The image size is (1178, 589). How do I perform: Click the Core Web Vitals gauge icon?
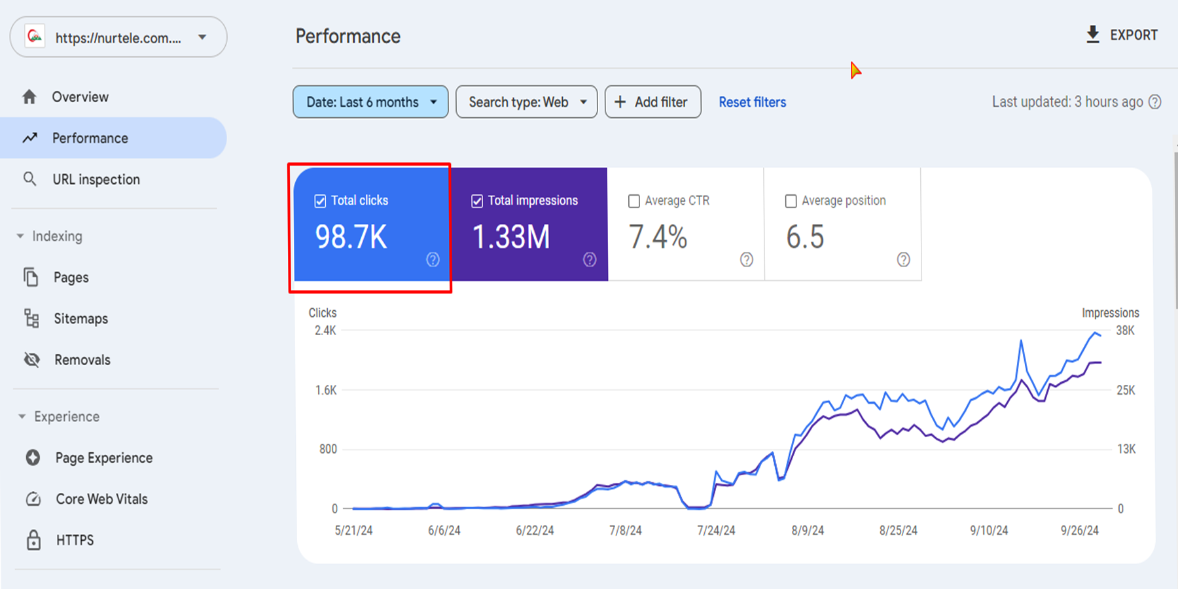point(33,499)
